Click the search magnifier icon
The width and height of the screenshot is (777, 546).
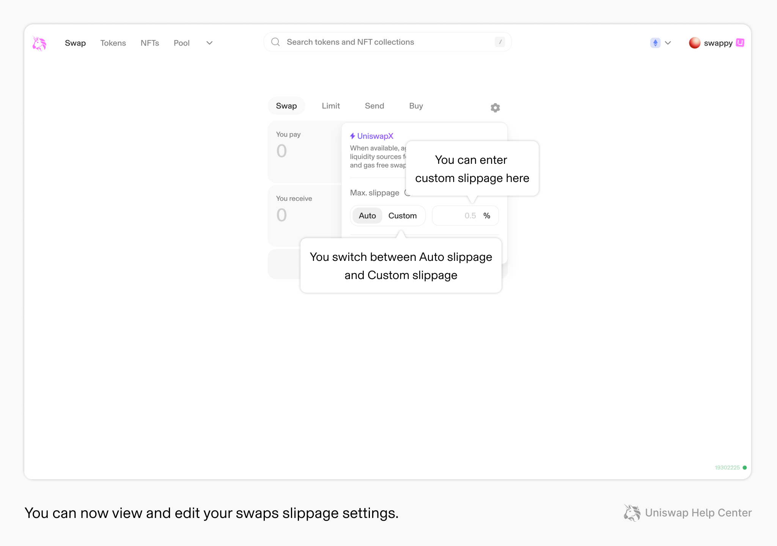(x=275, y=42)
